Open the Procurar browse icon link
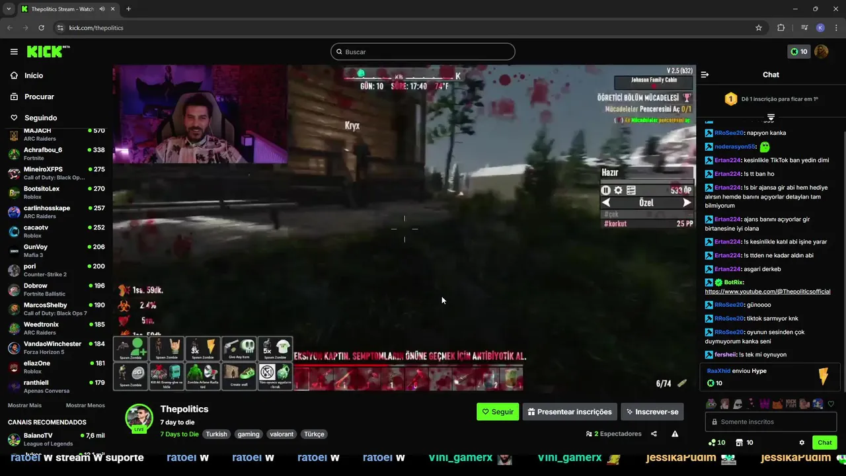Viewport: 846px width, 476px height. 32,97
